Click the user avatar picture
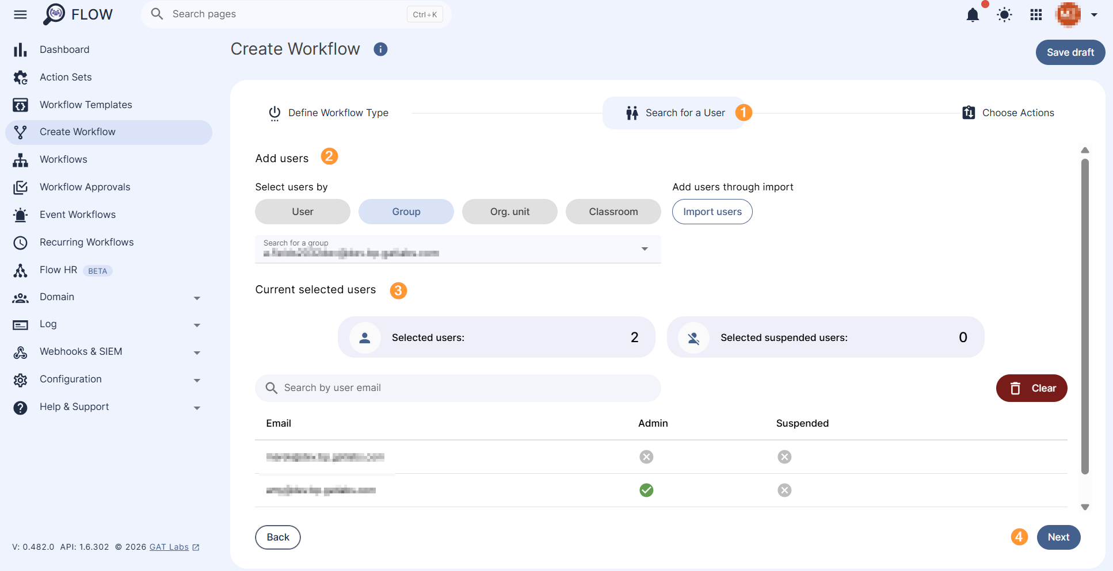This screenshot has width=1113, height=571. pyautogui.click(x=1068, y=14)
